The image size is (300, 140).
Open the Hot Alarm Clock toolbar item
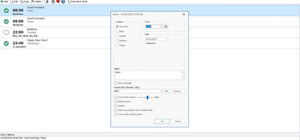78,2
